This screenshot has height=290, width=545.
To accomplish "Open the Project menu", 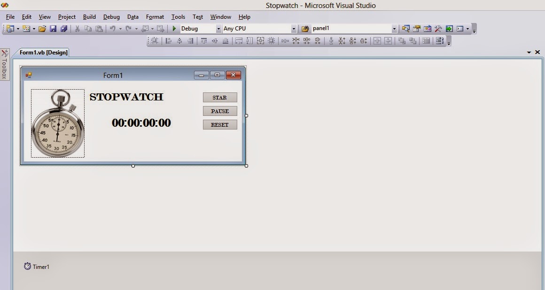I will (67, 17).
